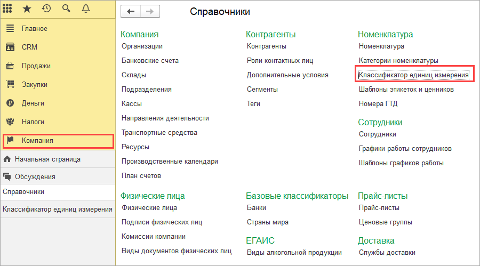The height and width of the screenshot is (266, 480).
Task: Click the Search magnifier icon
Action: [x=66, y=9]
